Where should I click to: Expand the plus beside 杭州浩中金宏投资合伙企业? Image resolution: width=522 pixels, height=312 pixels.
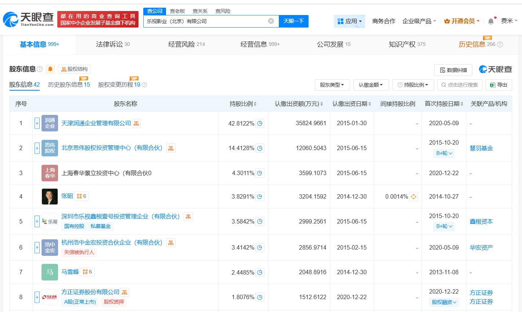click(x=37, y=247)
